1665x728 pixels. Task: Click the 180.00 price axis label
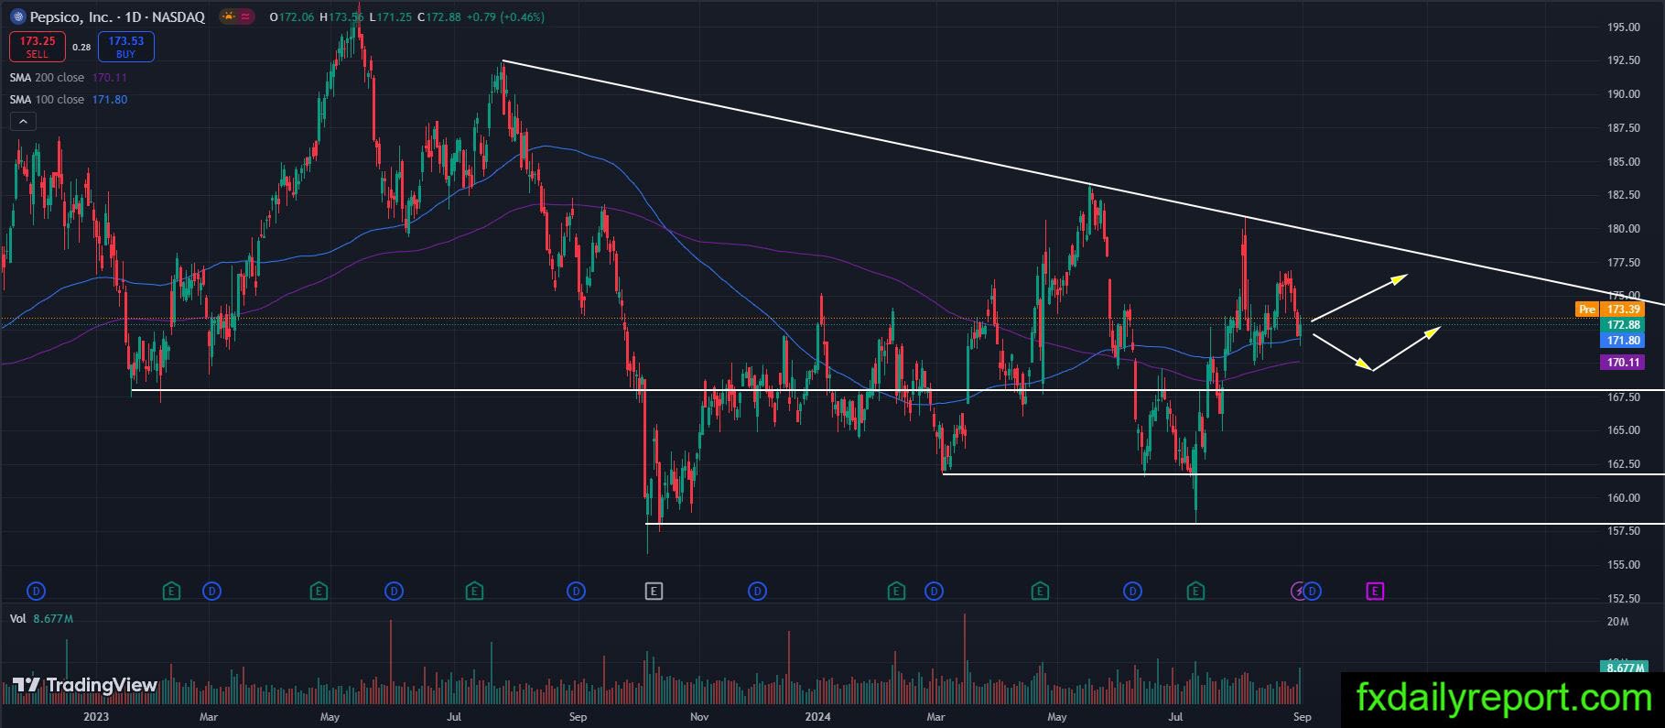click(x=1623, y=229)
